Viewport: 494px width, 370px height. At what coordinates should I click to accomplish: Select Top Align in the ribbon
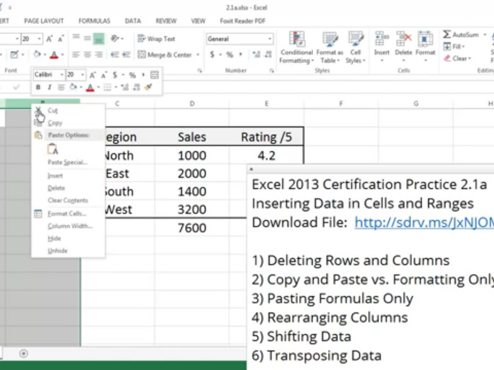[x=76, y=38]
